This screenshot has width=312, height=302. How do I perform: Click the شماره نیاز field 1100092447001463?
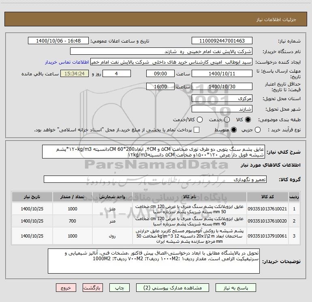(x=222, y=41)
